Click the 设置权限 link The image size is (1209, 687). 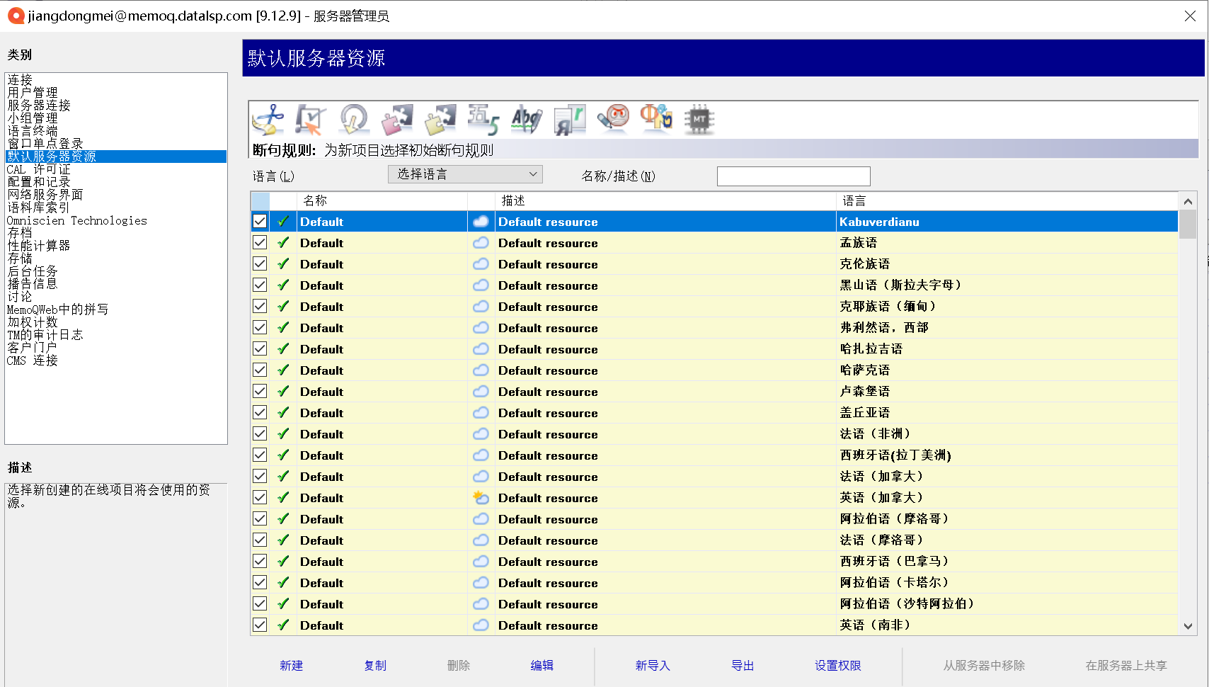(x=838, y=666)
